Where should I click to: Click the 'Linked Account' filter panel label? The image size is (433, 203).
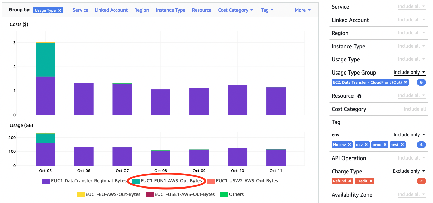click(x=350, y=20)
